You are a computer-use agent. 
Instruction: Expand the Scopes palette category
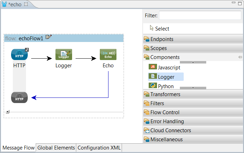[158, 48]
